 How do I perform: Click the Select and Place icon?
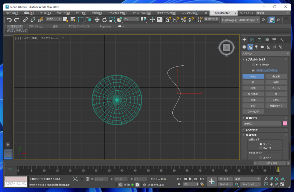[119, 20]
